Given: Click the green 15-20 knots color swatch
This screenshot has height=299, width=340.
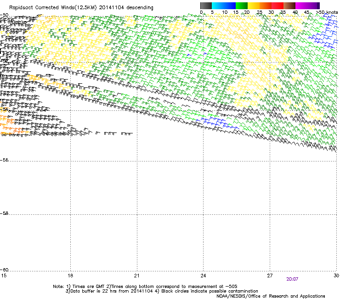Looking at the screenshot, I should [x=242, y=6].
